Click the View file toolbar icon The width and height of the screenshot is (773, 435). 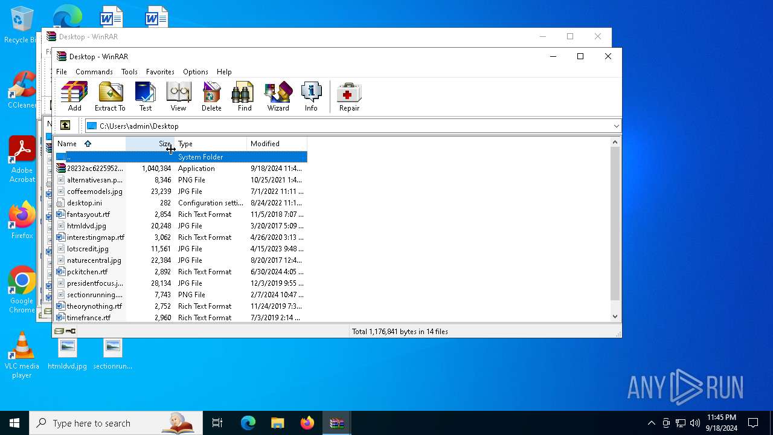[x=178, y=97]
